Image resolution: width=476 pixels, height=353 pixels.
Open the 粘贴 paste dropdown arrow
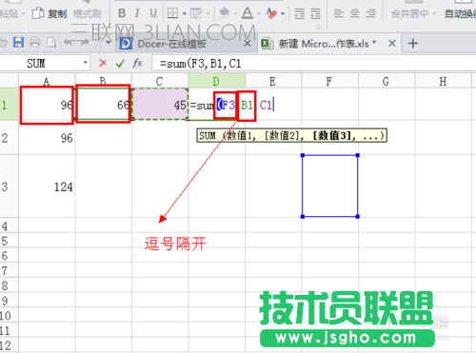pyautogui.click(x=23, y=14)
